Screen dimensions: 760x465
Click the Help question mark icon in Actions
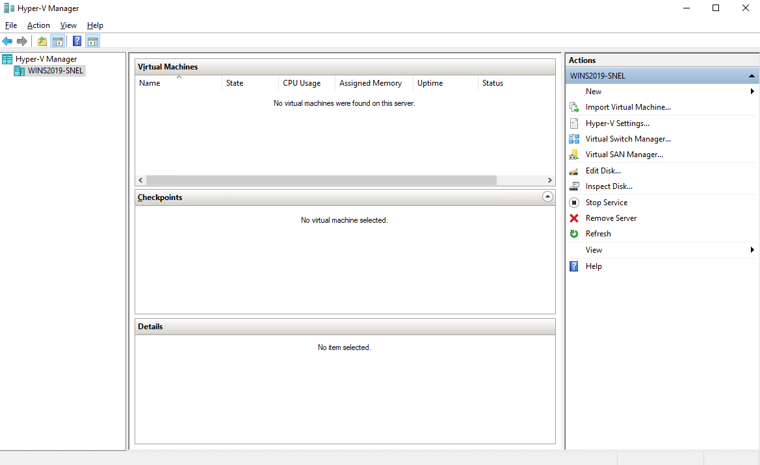(x=574, y=266)
